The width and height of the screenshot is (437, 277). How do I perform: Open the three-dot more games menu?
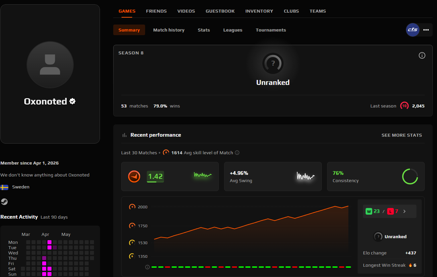click(x=426, y=30)
